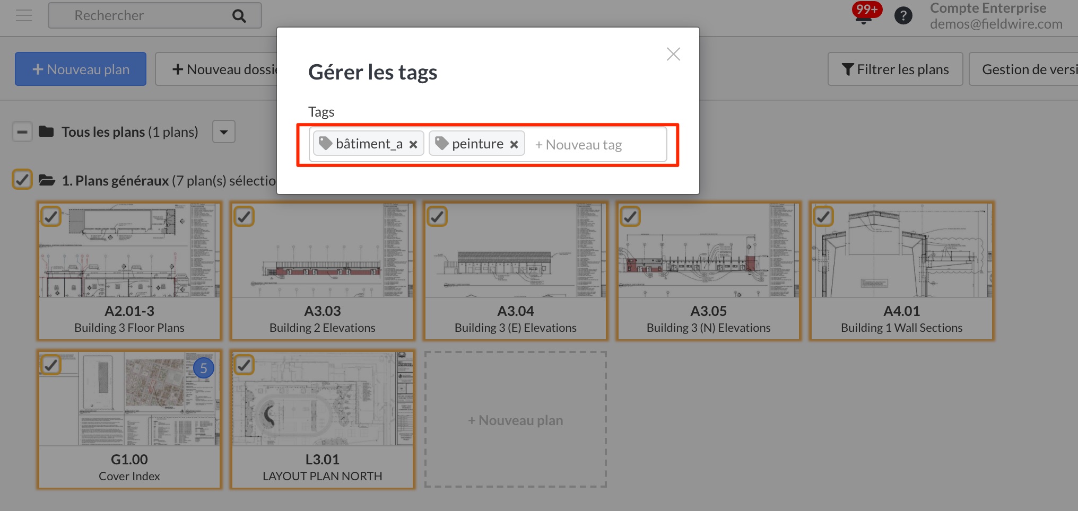Click the Nouveau plan button
The width and height of the screenshot is (1078, 511).
pyautogui.click(x=80, y=68)
